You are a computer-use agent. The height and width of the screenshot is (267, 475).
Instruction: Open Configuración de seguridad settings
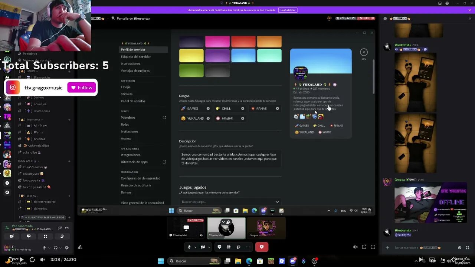141,178
